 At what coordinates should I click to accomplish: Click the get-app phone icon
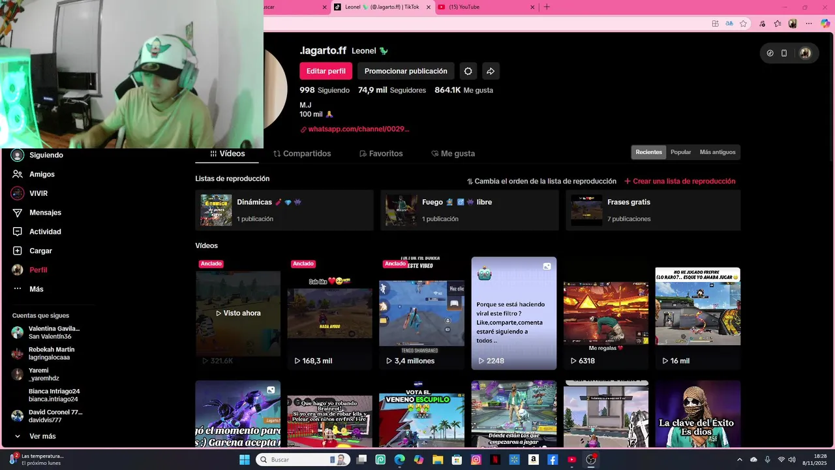pyautogui.click(x=784, y=54)
